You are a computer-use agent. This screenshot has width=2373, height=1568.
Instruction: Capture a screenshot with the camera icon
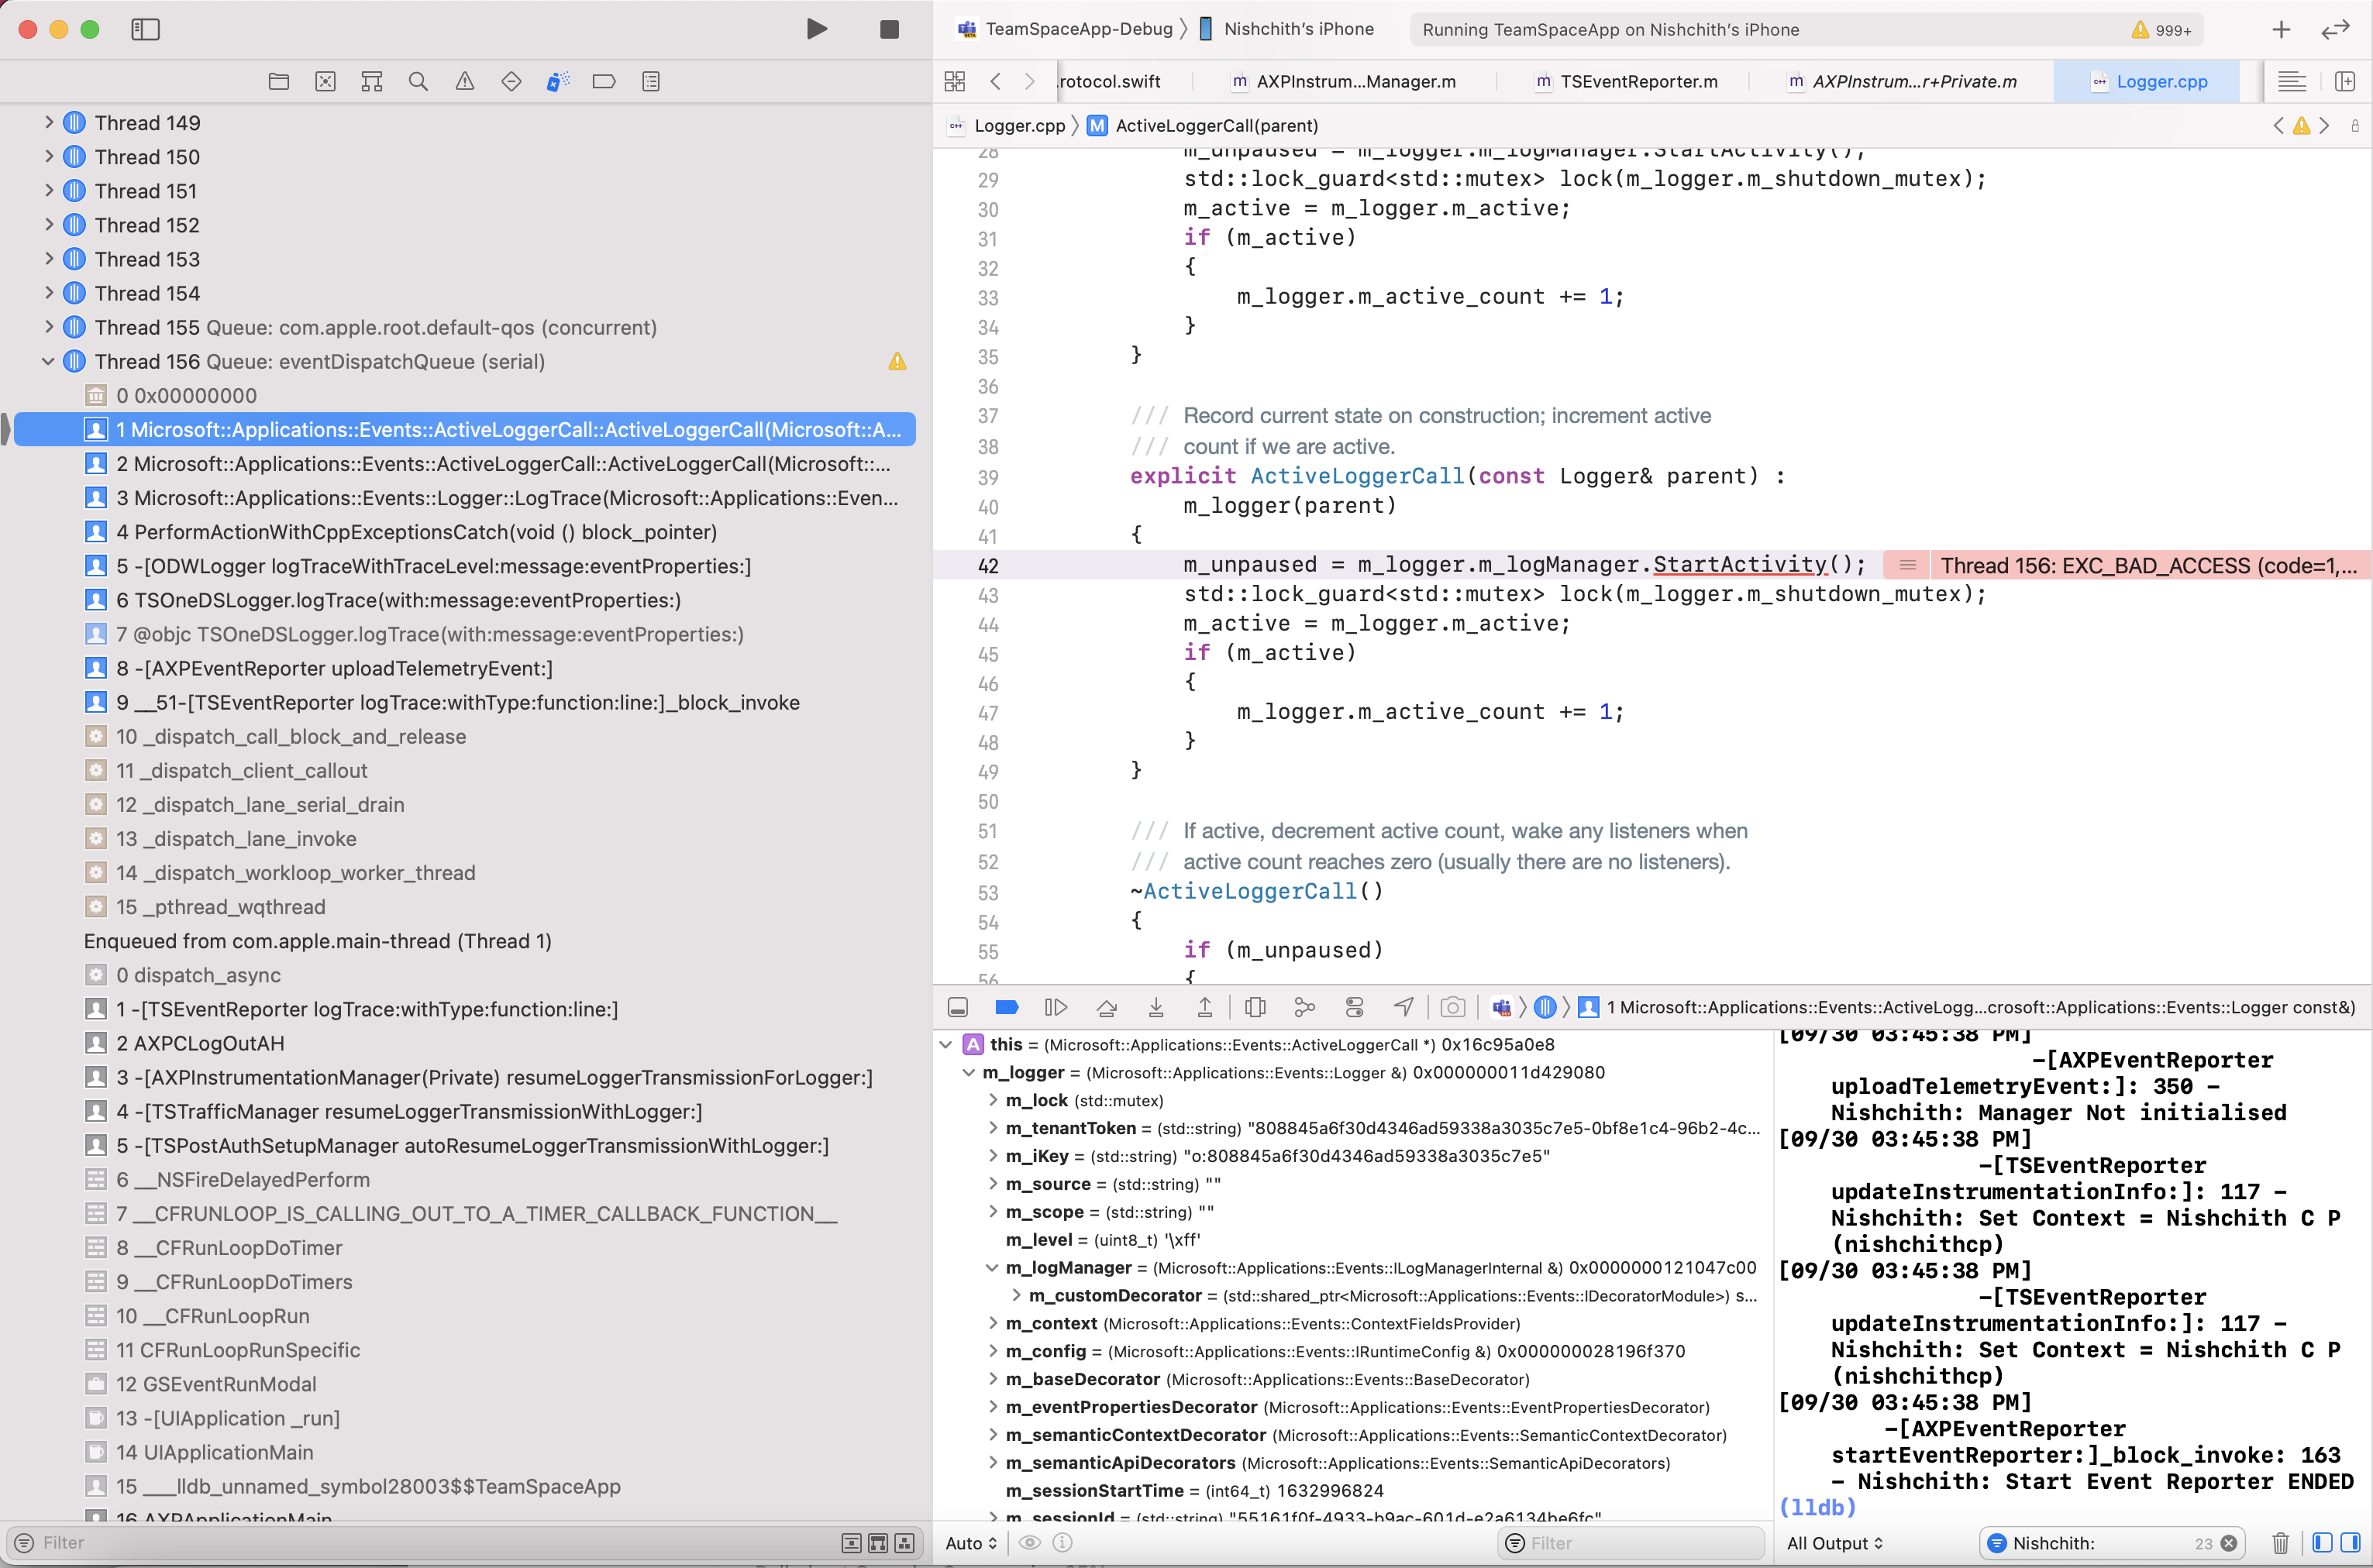pos(1452,1007)
